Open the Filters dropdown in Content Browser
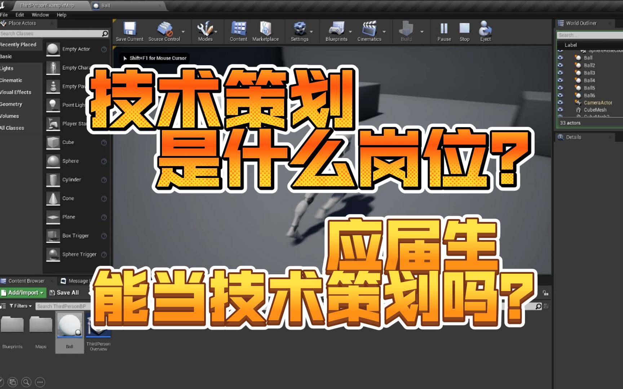 (x=21, y=306)
